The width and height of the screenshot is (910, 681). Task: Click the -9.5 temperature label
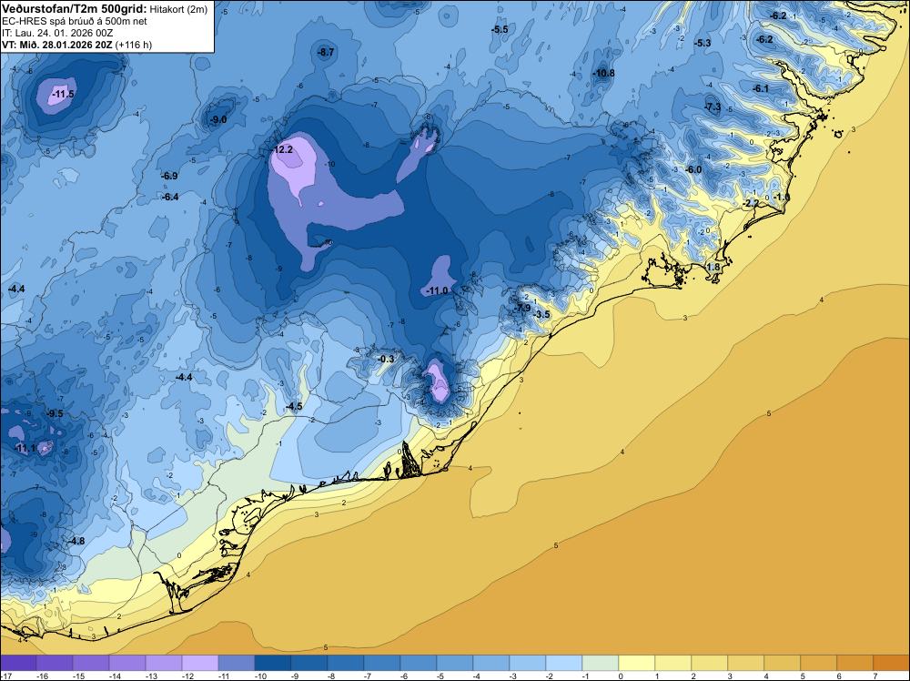tap(55, 413)
